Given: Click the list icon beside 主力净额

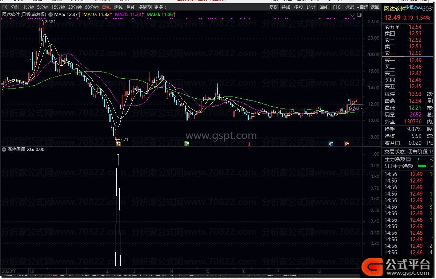Looking at the screenshot, I should click(408, 159).
